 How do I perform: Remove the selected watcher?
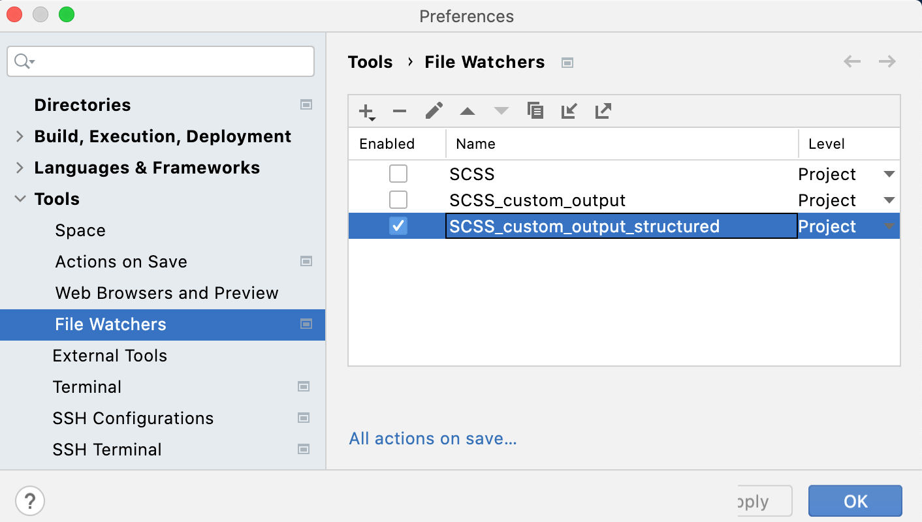click(399, 111)
